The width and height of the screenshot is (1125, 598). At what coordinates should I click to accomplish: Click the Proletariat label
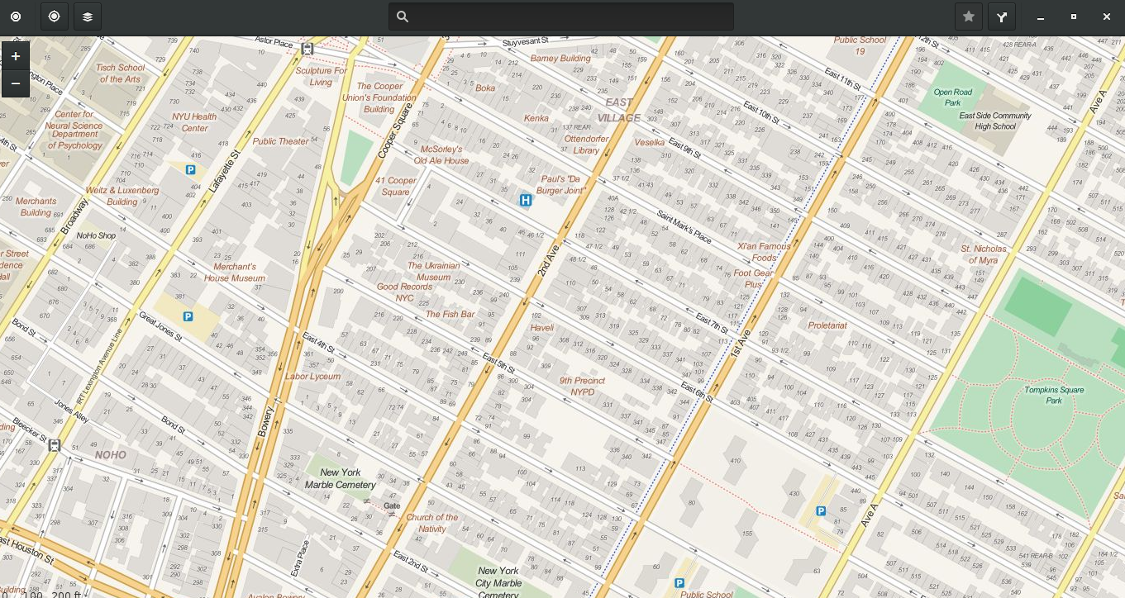[x=827, y=325]
